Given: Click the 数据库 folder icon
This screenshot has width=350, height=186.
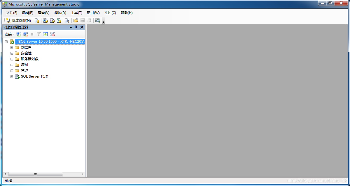Looking at the screenshot, I should [x=17, y=47].
